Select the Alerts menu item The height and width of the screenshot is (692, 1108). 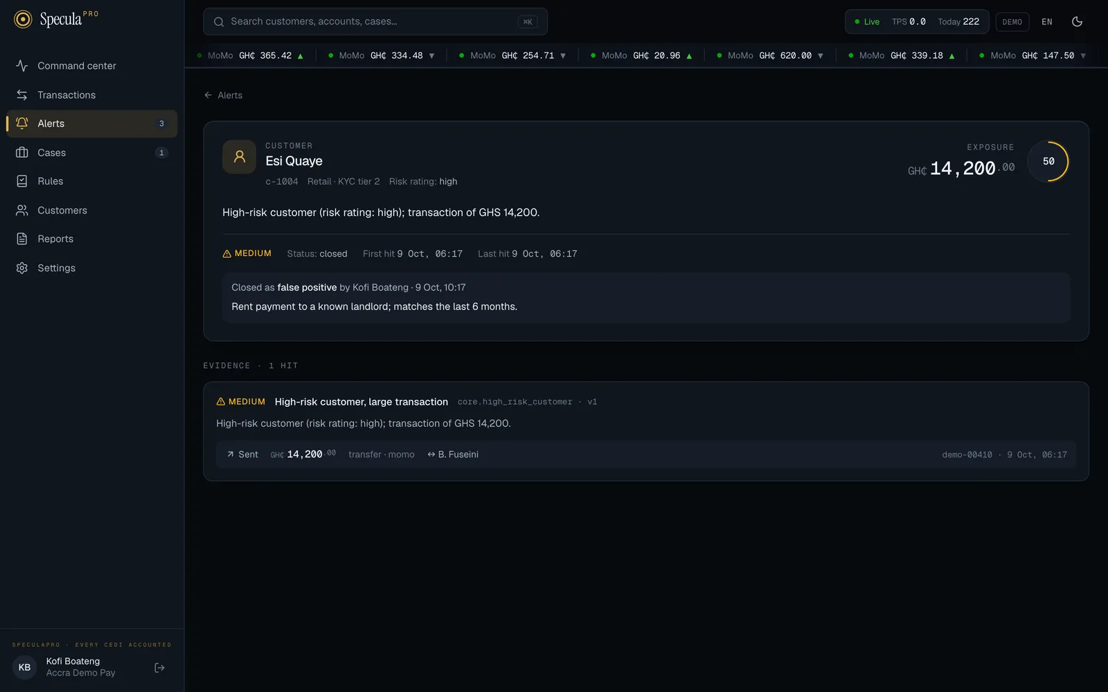pos(91,123)
